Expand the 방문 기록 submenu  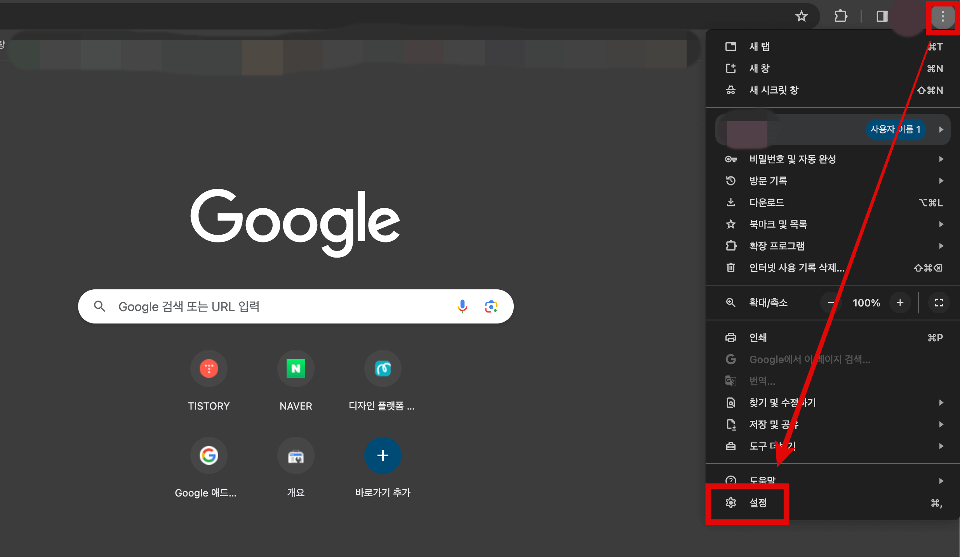click(x=768, y=181)
